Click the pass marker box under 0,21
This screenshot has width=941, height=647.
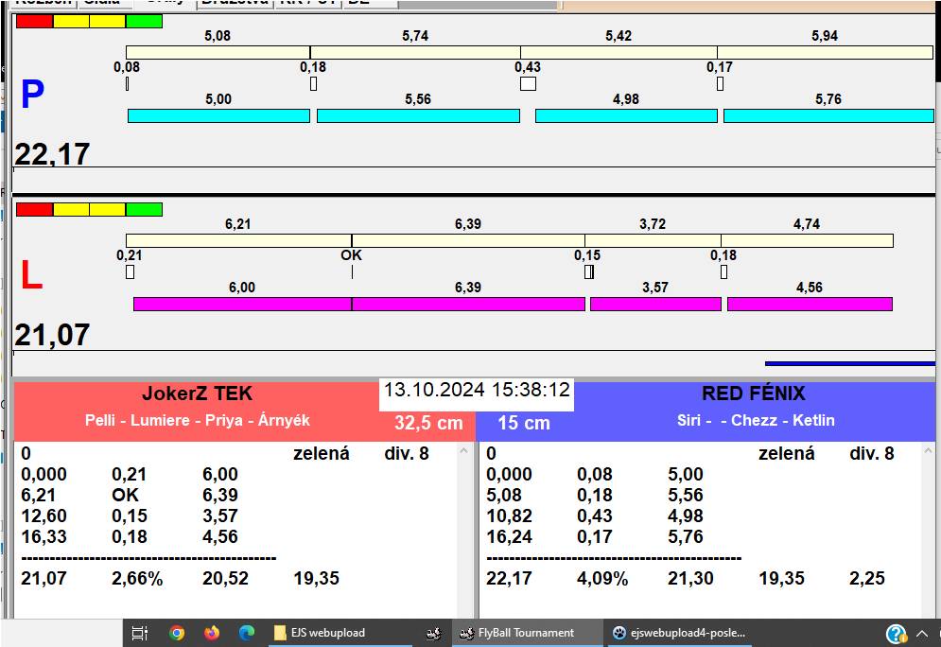(130, 272)
